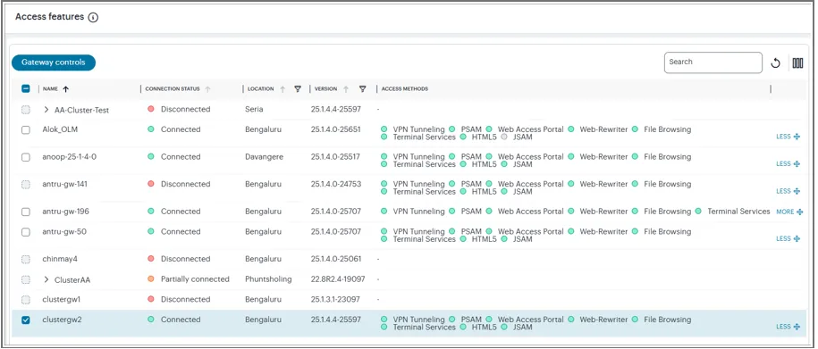
Task: Click the Connection Status column header
Action: pyautogui.click(x=173, y=89)
